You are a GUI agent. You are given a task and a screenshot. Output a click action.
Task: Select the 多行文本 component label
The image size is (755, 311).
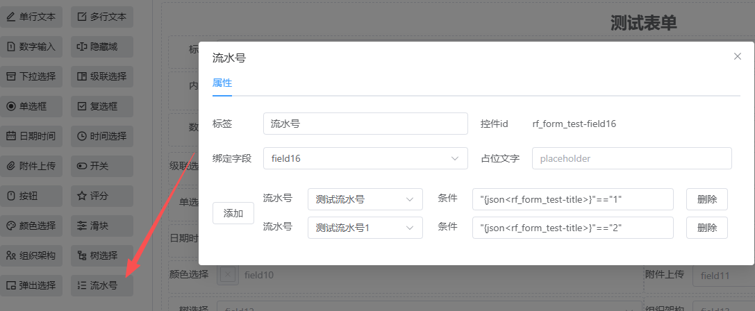[108, 17]
